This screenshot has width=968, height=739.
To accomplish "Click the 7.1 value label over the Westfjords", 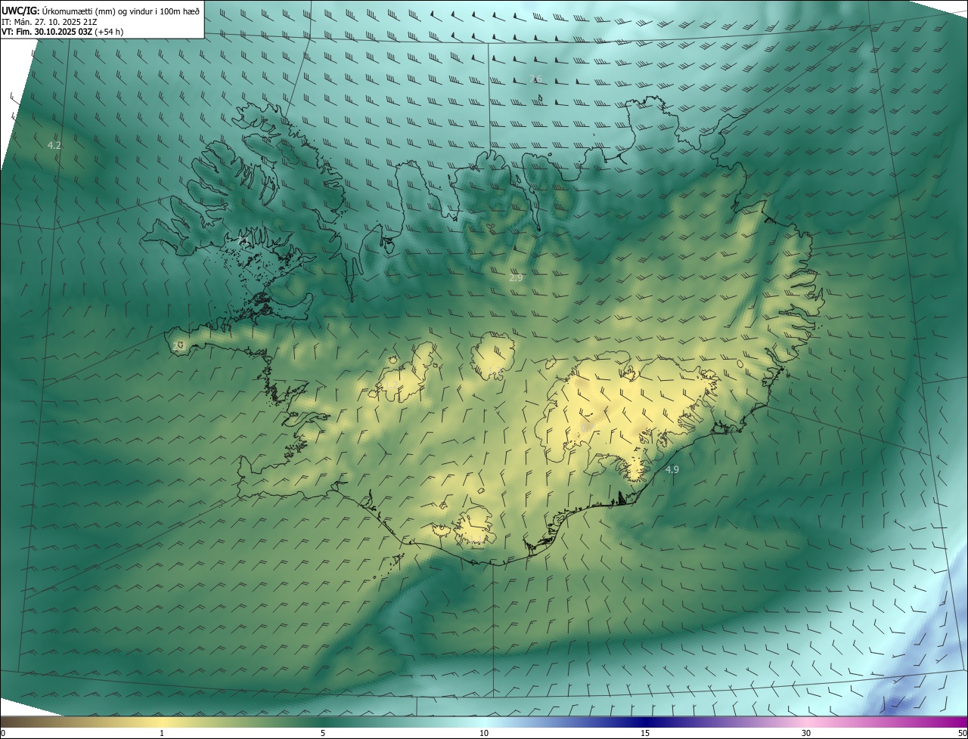I will [x=243, y=241].
